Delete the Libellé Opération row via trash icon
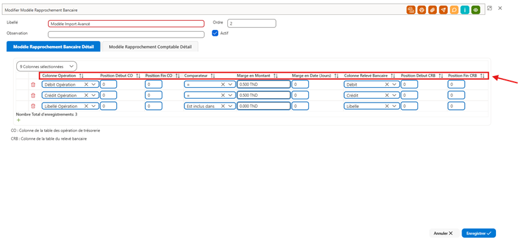The height and width of the screenshot is (239, 518). (x=32, y=107)
